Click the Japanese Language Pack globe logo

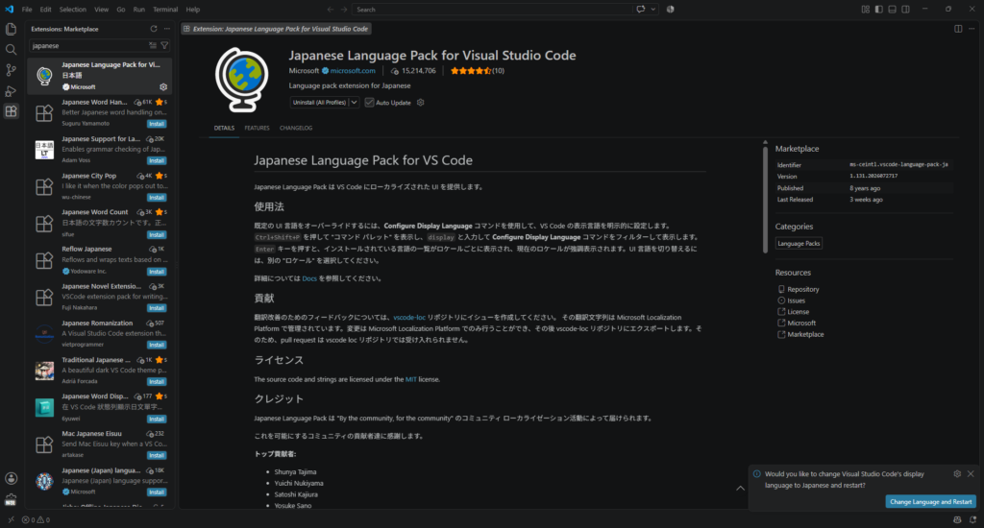[241, 80]
